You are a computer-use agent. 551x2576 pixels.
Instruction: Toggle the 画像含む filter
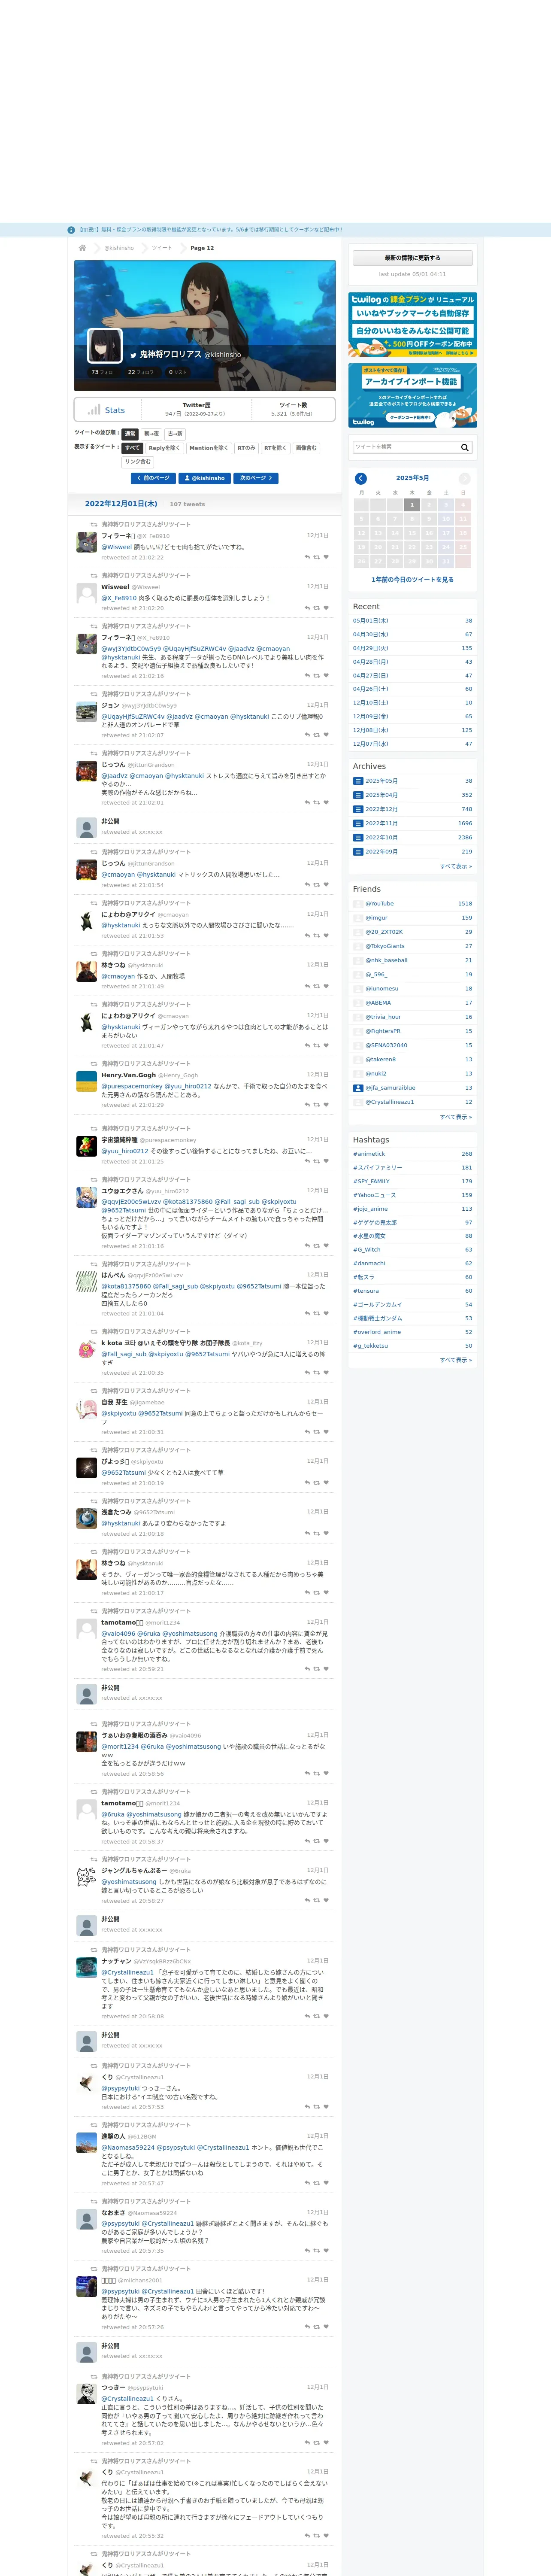click(x=306, y=448)
